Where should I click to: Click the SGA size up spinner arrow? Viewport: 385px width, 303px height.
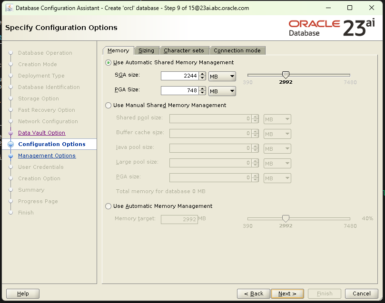[x=202, y=74]
